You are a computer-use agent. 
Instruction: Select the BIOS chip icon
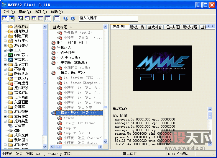pos(11,50)
